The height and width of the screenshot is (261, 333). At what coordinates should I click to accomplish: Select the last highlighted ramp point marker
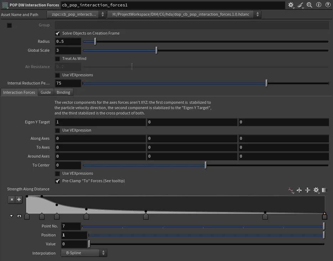pyautogui.click(x=324, y=216)
